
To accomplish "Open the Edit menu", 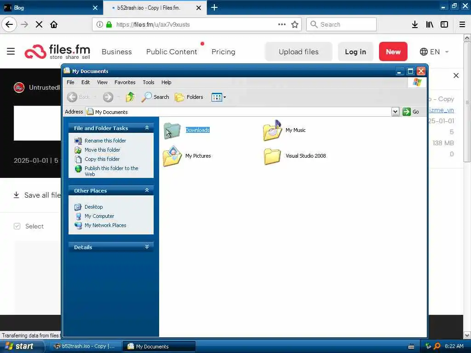I will tap(86, 82).
